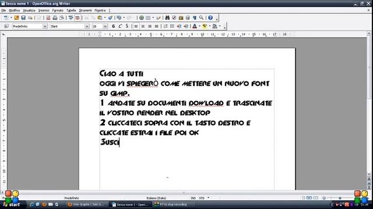Click the insert Table icon

coord(148,18)
